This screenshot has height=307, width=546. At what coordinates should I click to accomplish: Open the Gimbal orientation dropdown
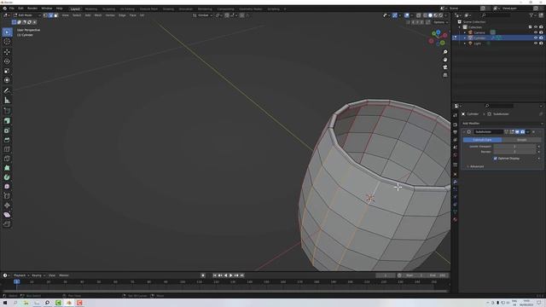pos(203,15)
